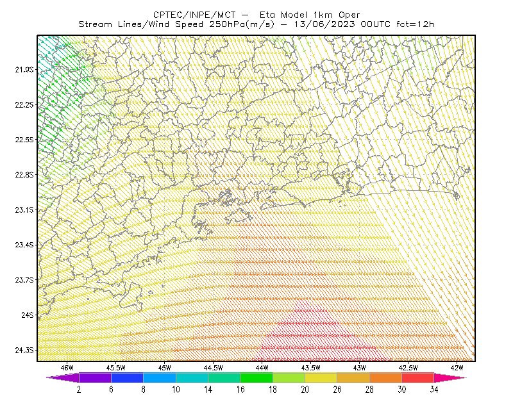Click the orange color bar segment between 28 and 30
513x396 pixels.
[x=386, y=377]
